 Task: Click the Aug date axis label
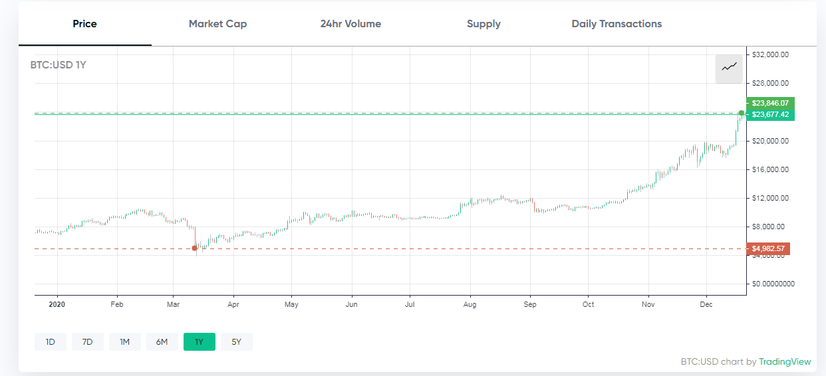pos(470,304)
